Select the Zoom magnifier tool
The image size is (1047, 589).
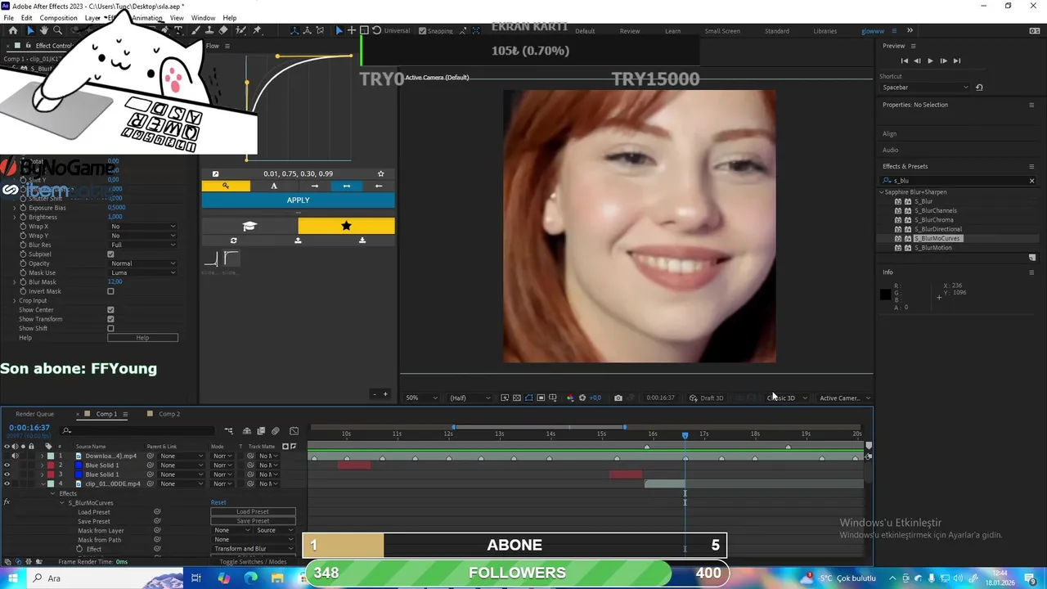point(57,30)
